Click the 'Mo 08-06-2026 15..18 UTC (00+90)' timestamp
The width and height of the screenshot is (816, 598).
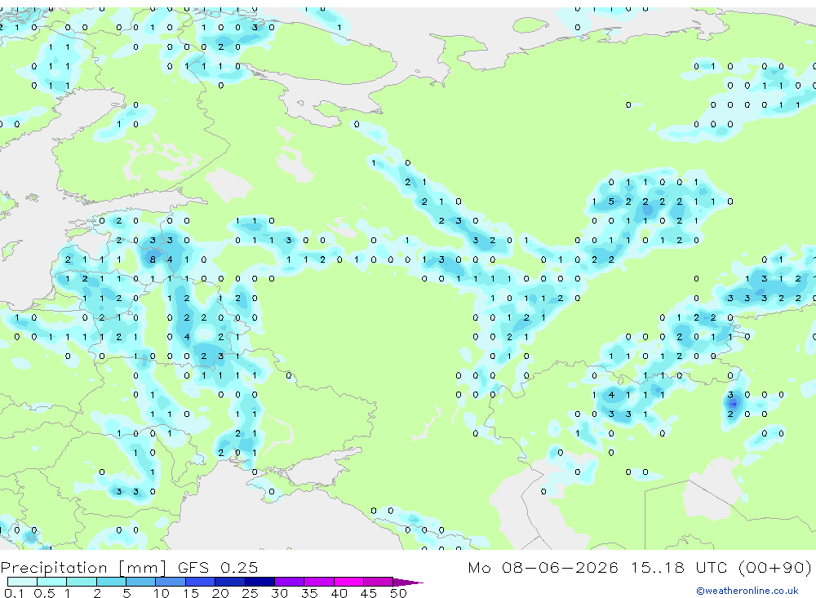pos(640,567)
